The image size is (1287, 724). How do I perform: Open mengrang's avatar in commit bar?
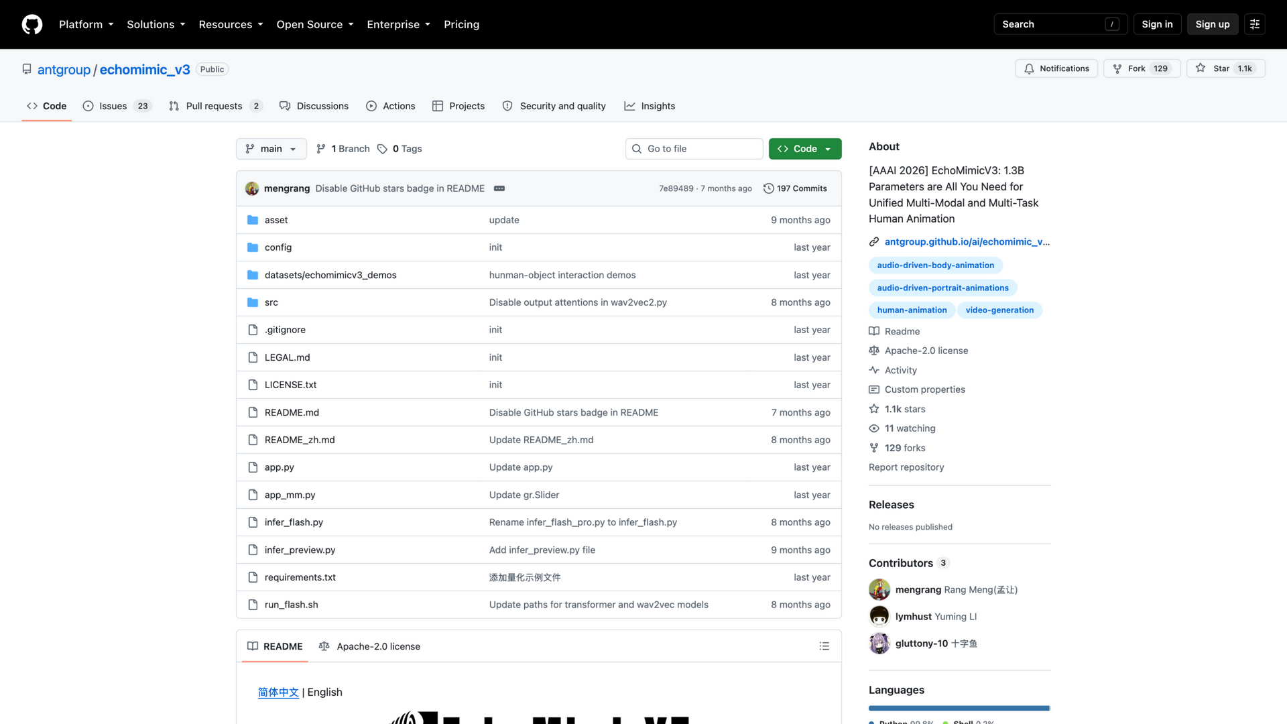[252, 188]
